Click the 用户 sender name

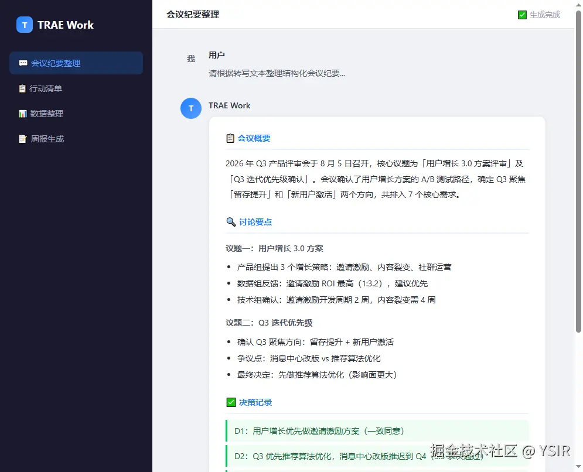coord(216,55)
